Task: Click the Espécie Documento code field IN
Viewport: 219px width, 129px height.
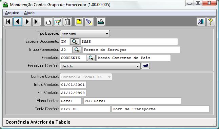Action: pyautogui.click(x=65, y=42)
